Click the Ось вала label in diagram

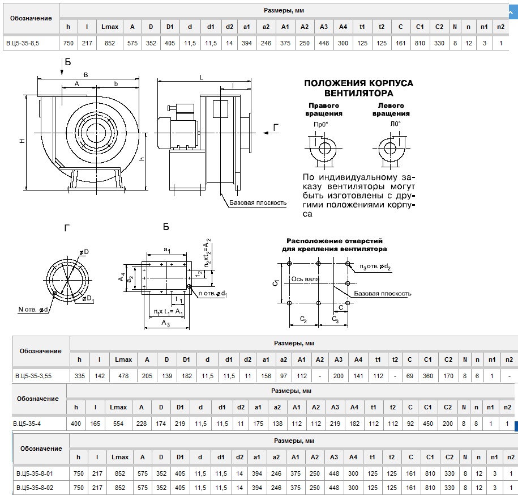(x=305, y=279)
